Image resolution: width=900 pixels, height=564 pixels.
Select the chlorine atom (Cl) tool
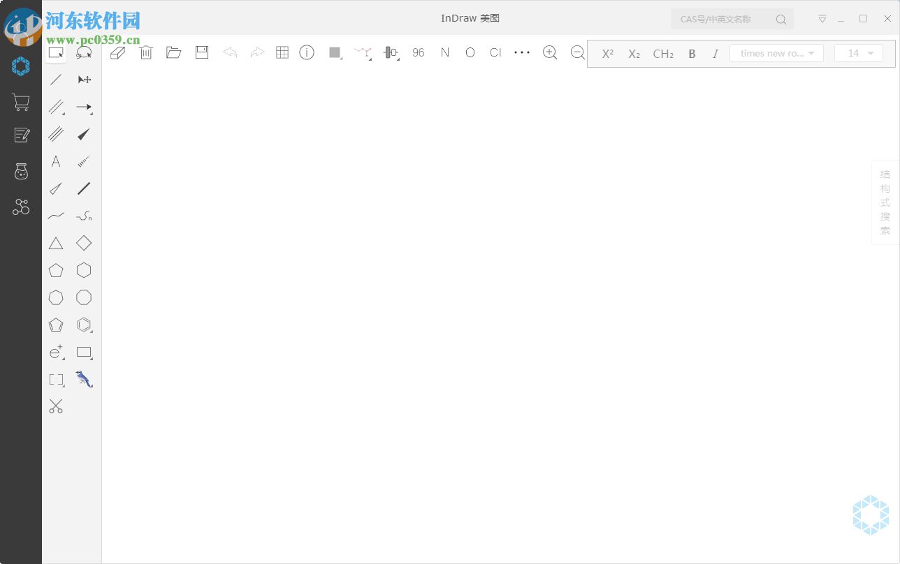pyautogui.click(x=495, y=52)
